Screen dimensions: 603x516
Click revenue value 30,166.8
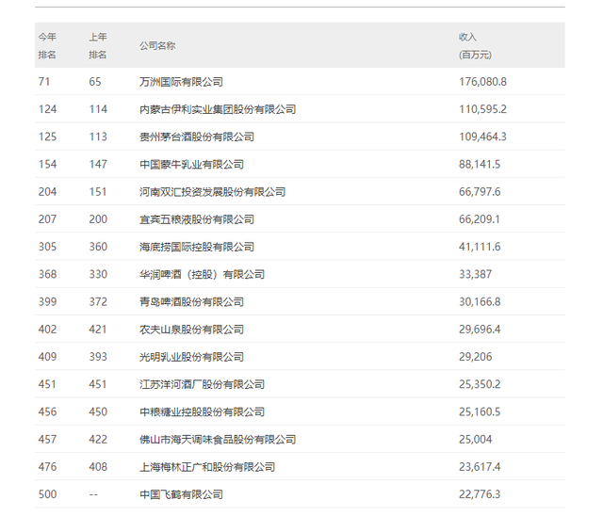point(480,302)
